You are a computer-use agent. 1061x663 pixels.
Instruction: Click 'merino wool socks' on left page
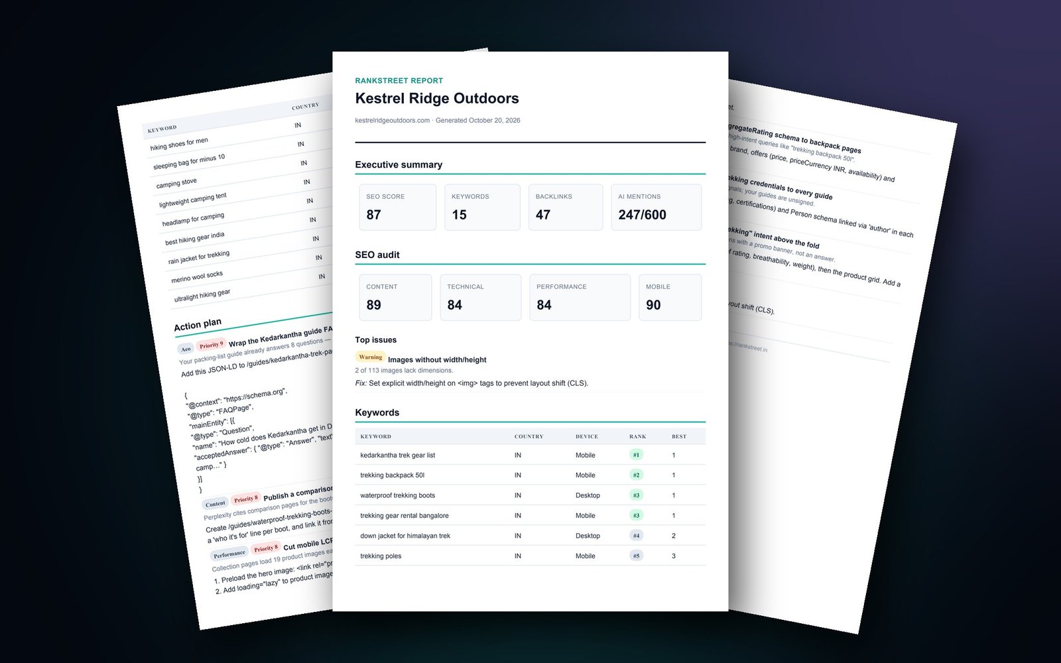[x=197, y=276]
